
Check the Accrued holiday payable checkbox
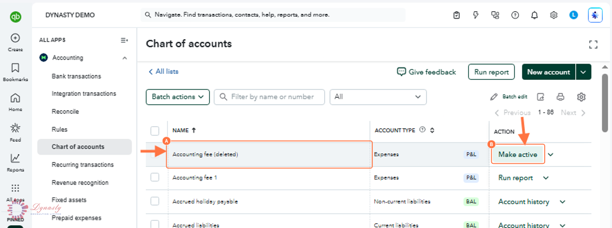pos(155,201)
